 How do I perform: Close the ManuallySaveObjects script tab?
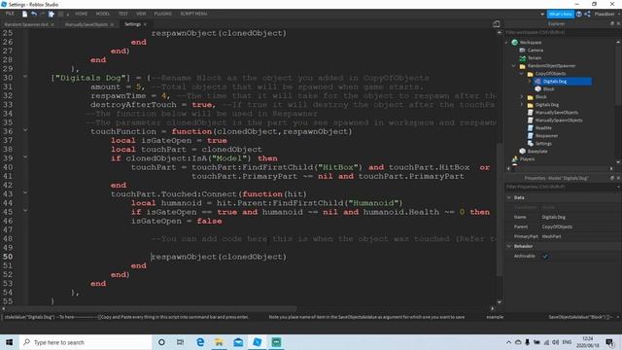pyautogui.click(x=112, y=24)
